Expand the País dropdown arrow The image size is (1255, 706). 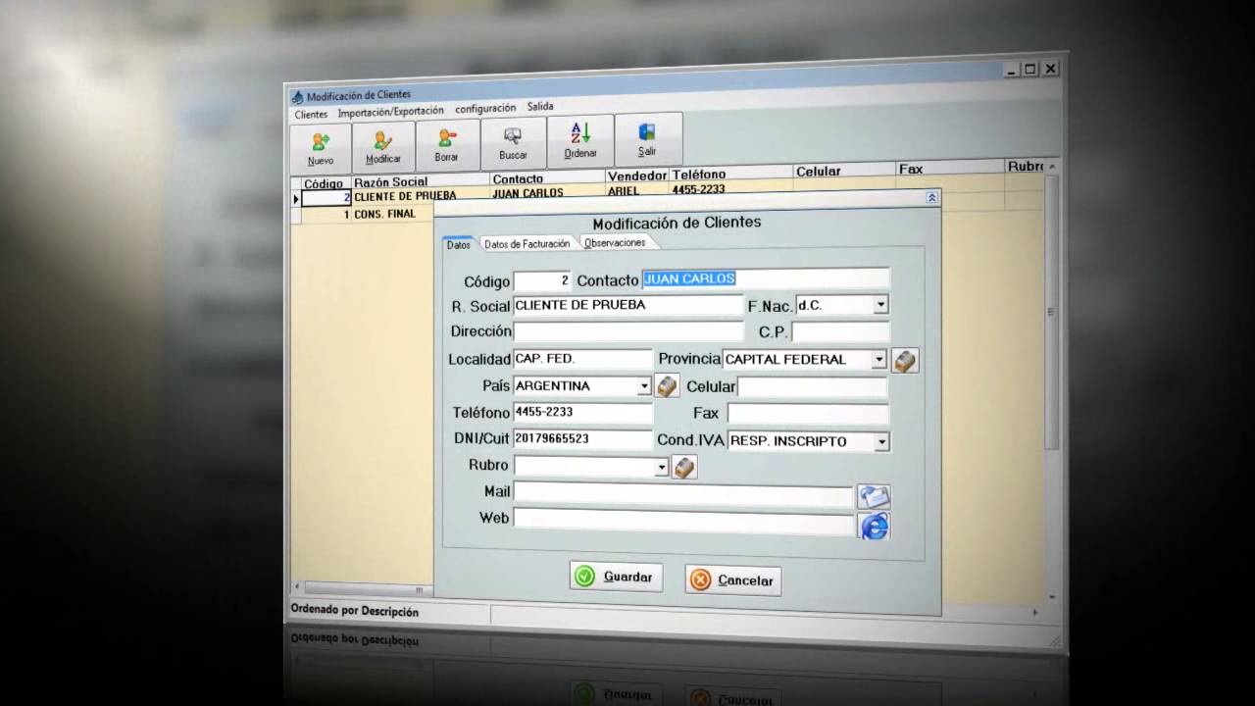[645, 386]
